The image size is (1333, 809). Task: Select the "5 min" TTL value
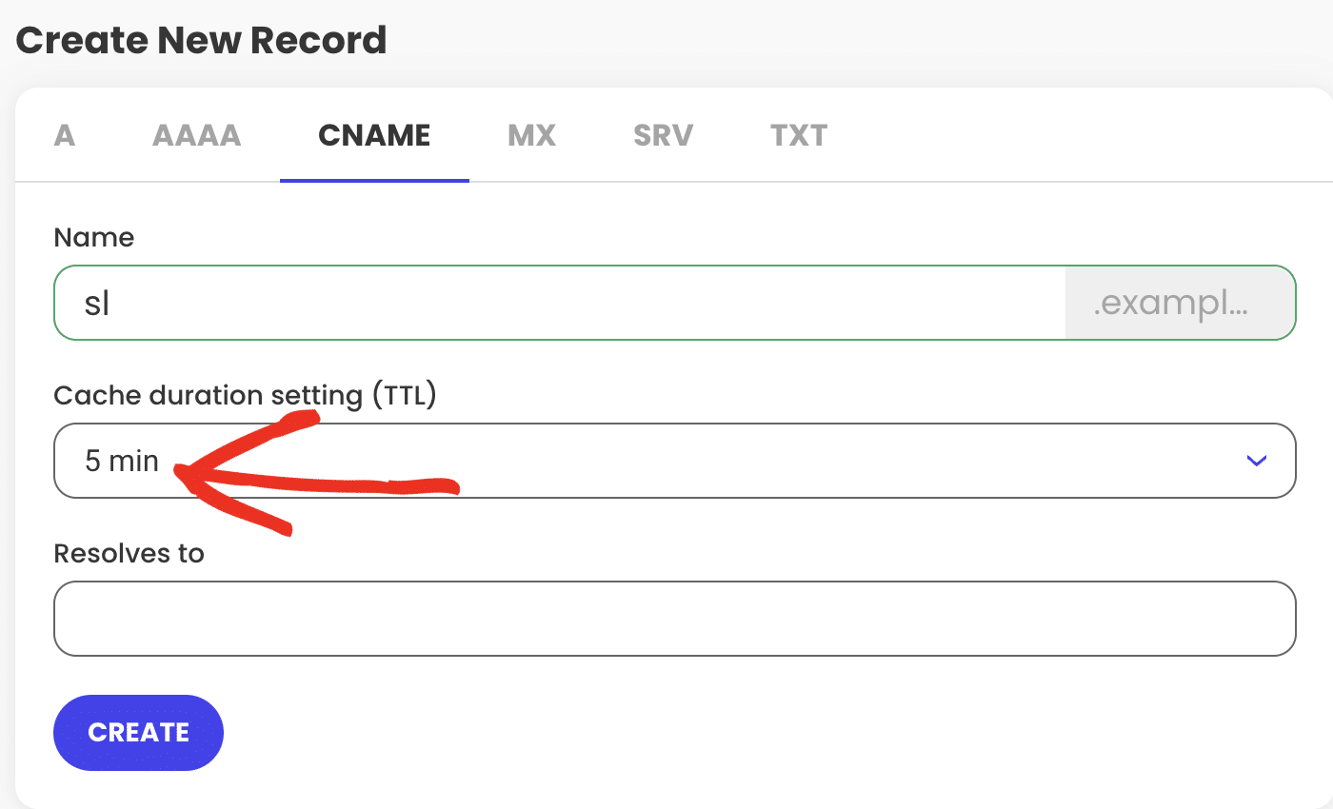(x=122, y=461)
